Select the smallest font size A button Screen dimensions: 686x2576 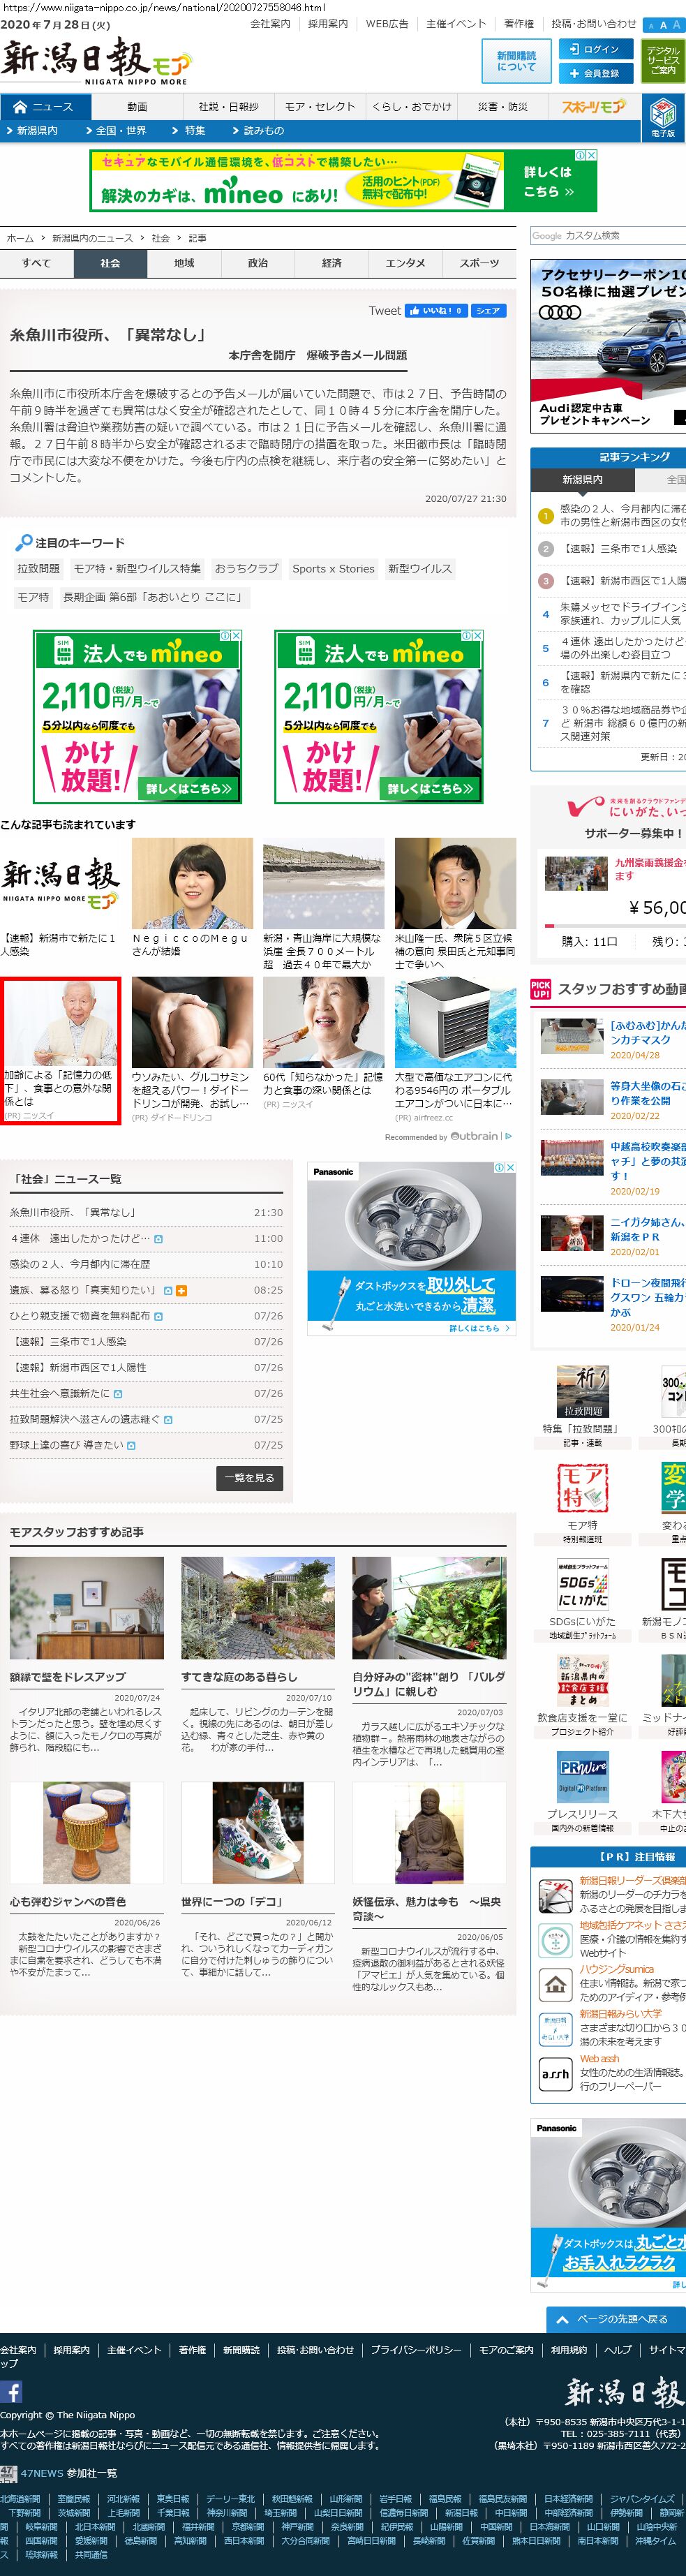[x=651, y=26]
